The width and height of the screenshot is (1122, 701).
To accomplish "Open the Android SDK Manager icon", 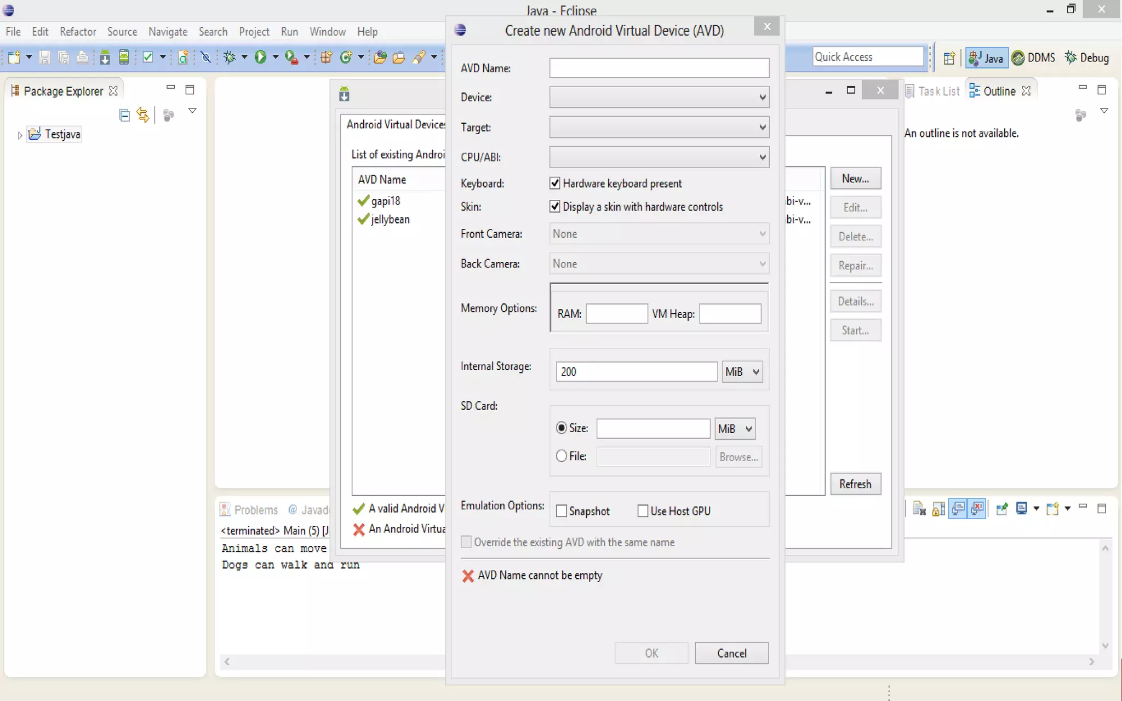I will tap(105, 57).
